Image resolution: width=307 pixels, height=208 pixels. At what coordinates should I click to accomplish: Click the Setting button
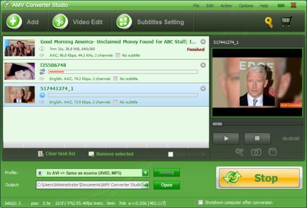[167, 172]
